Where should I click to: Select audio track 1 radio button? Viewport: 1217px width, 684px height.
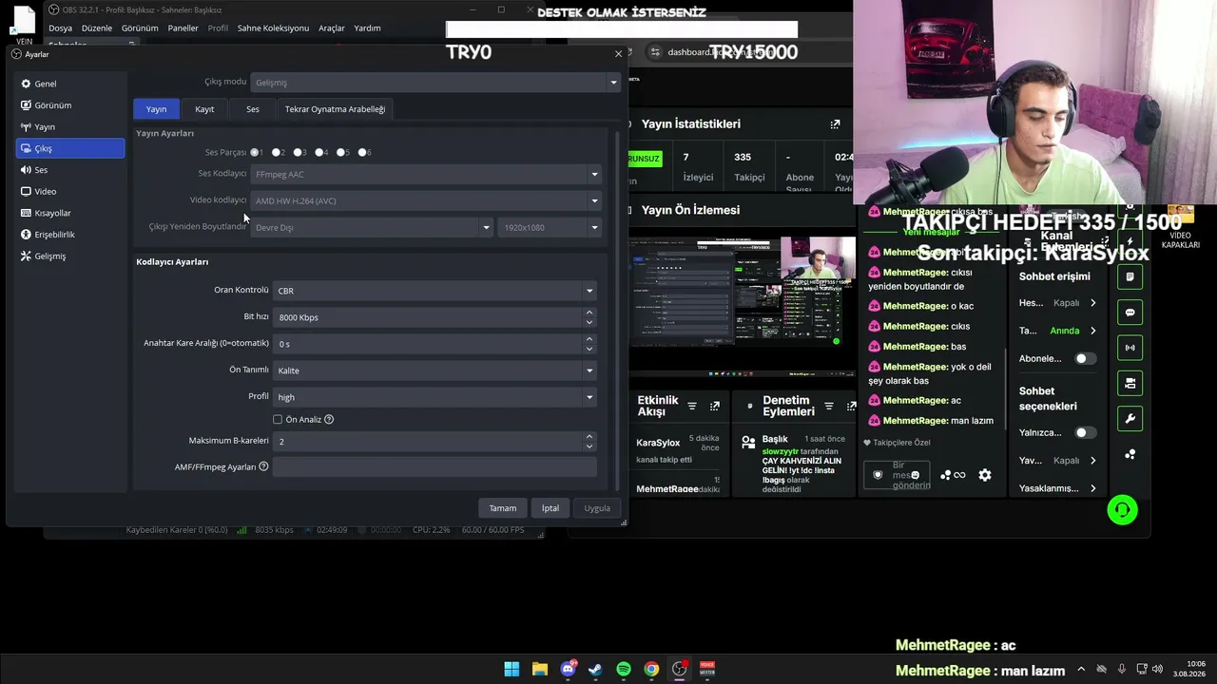tap(255, 152)
